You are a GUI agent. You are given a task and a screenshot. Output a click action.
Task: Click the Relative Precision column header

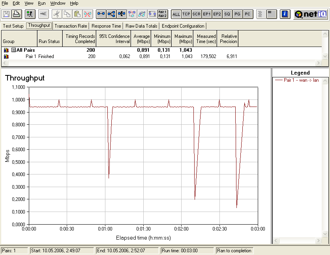click(x=227, y=39)
